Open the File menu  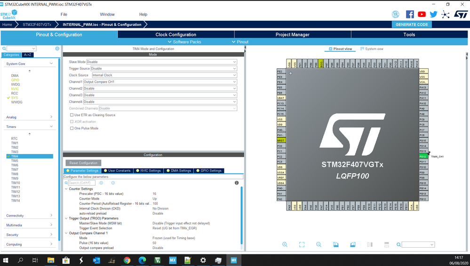(64, 15)
